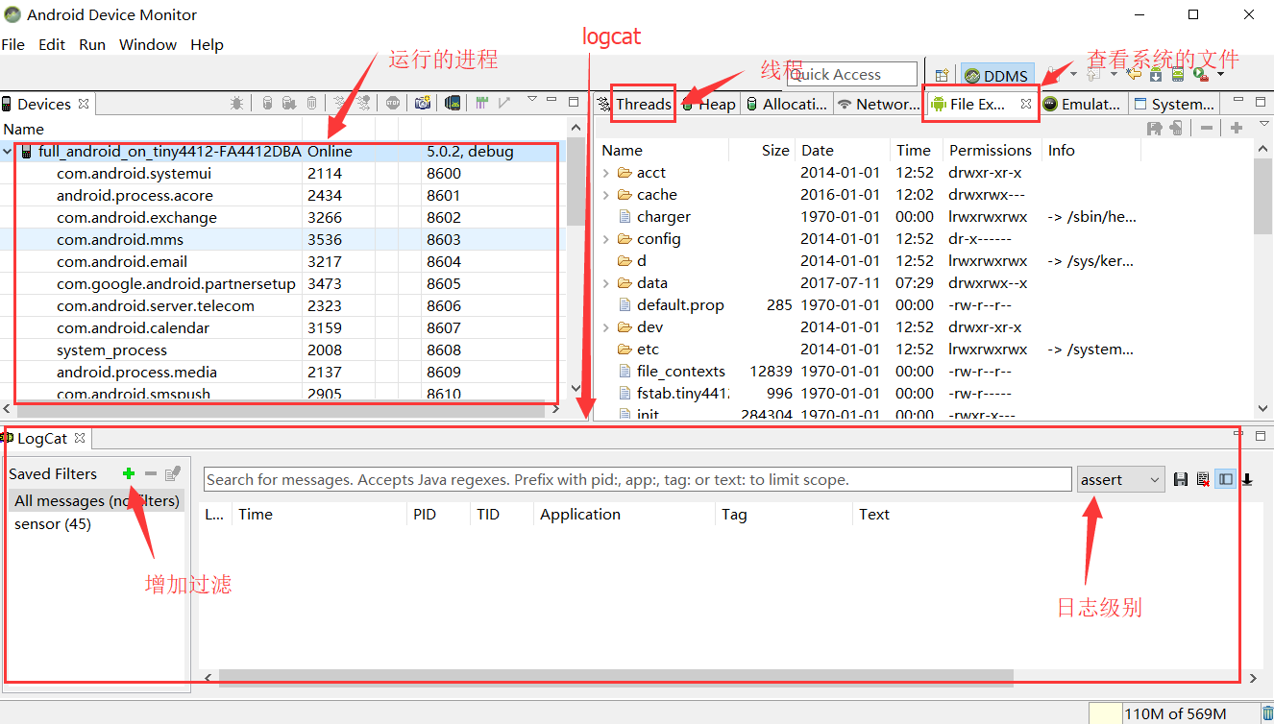Expand the data folder
The image size is (1274, 724).
pos(606,283)
